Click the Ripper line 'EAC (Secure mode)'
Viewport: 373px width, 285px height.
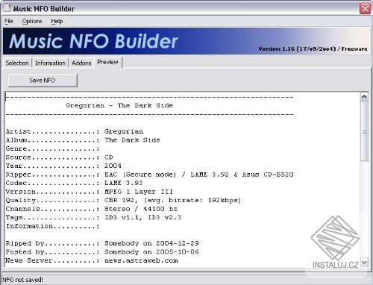[150, 175]
